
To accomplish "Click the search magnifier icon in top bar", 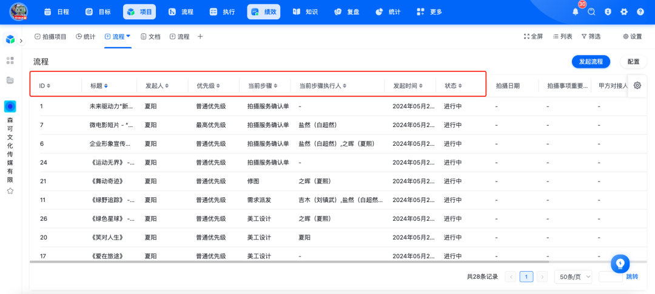I will click(x=591, y=11).
